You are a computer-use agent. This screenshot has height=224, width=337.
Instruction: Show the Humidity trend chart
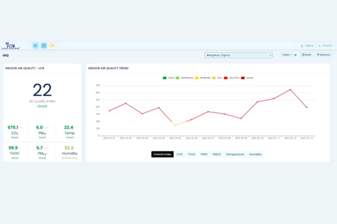pos(255,154)
